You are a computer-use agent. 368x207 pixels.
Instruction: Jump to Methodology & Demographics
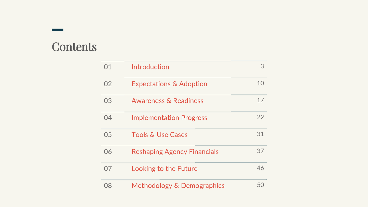178,186
